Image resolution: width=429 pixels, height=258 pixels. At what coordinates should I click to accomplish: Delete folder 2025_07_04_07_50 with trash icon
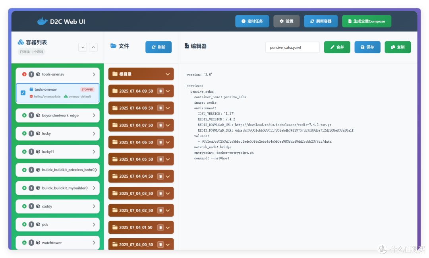tap(160, 126)
